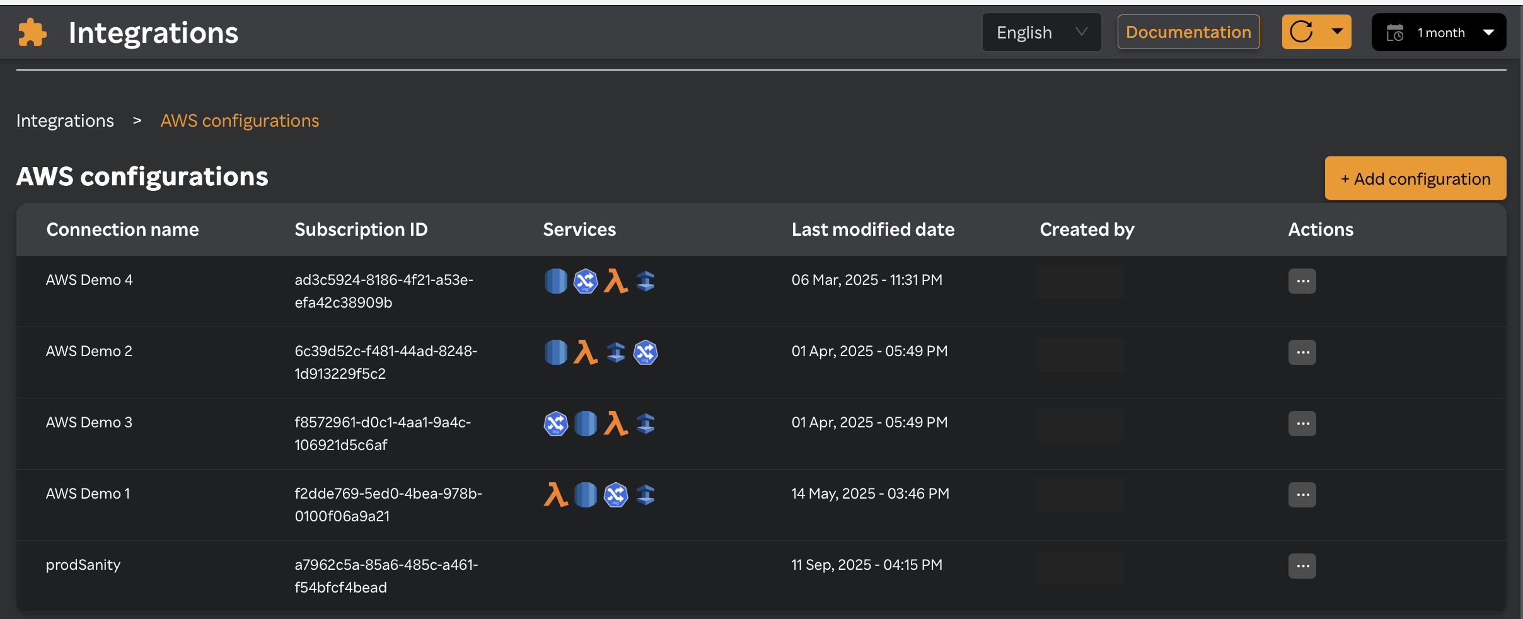The width and height of the screenshot is (1523, 619).
Task: Click the Services column header
Action: click(x=579, y=229)
